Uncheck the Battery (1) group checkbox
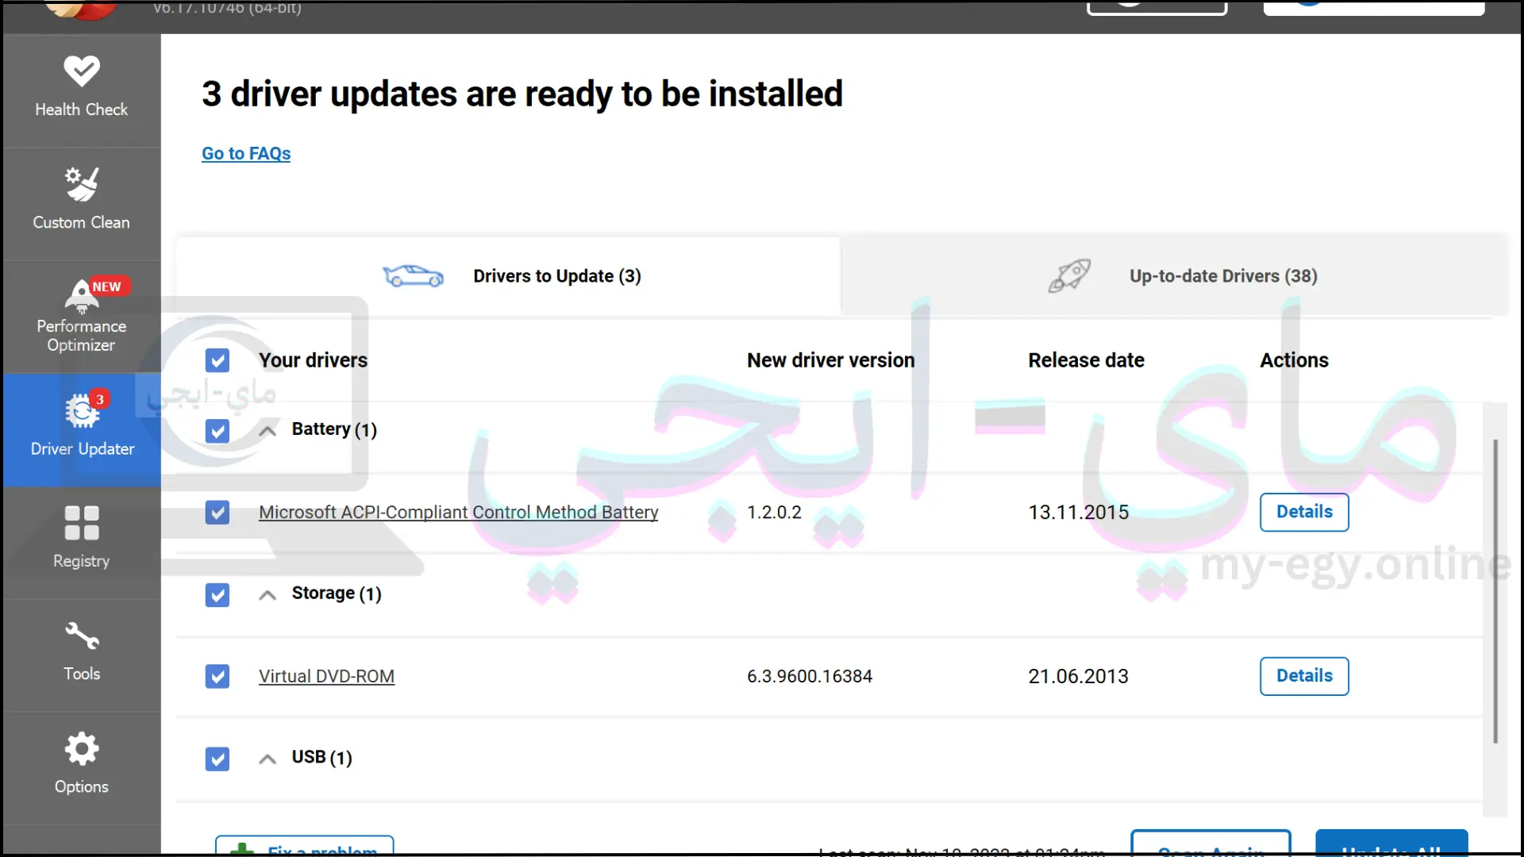Viewport: 1524px width, 857px height. (x=217, y=431)
